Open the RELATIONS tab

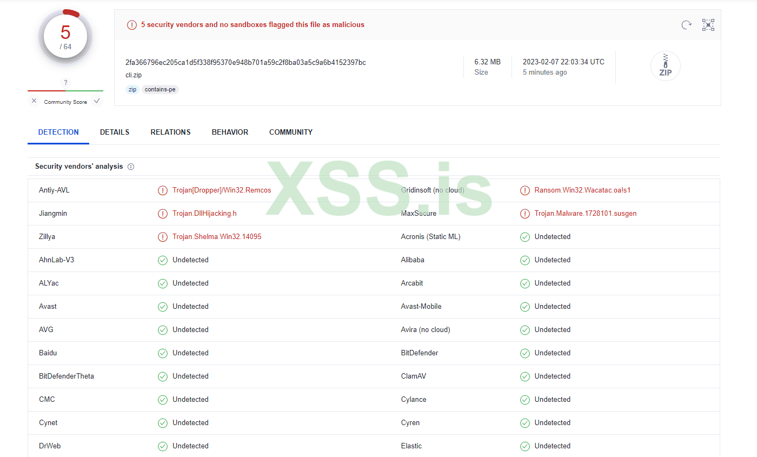[170, 132]
